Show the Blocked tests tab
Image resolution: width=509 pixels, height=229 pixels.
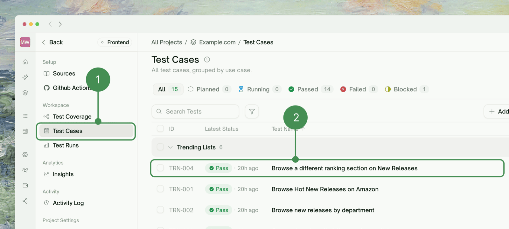(406, 89)
